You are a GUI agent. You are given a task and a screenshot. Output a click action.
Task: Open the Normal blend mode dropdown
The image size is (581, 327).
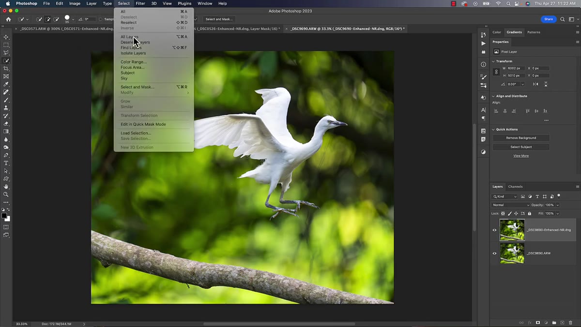tap(511, 205)
